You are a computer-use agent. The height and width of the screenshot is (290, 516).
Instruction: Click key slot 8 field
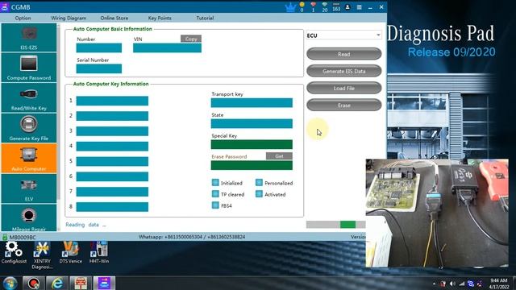112,206
